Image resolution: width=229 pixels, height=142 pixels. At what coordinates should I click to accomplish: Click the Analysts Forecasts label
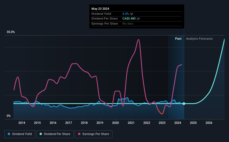[199, 39]
